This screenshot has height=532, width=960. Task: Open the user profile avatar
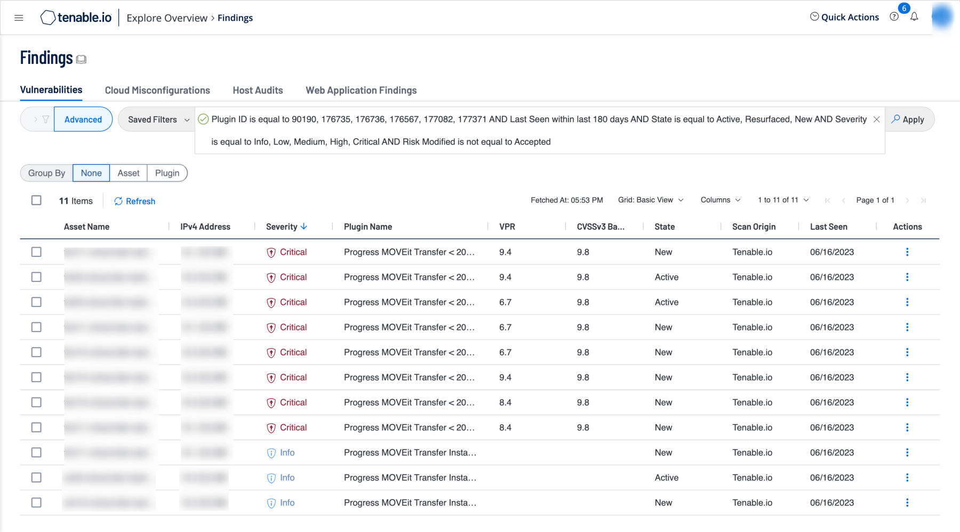coord(942,17)
